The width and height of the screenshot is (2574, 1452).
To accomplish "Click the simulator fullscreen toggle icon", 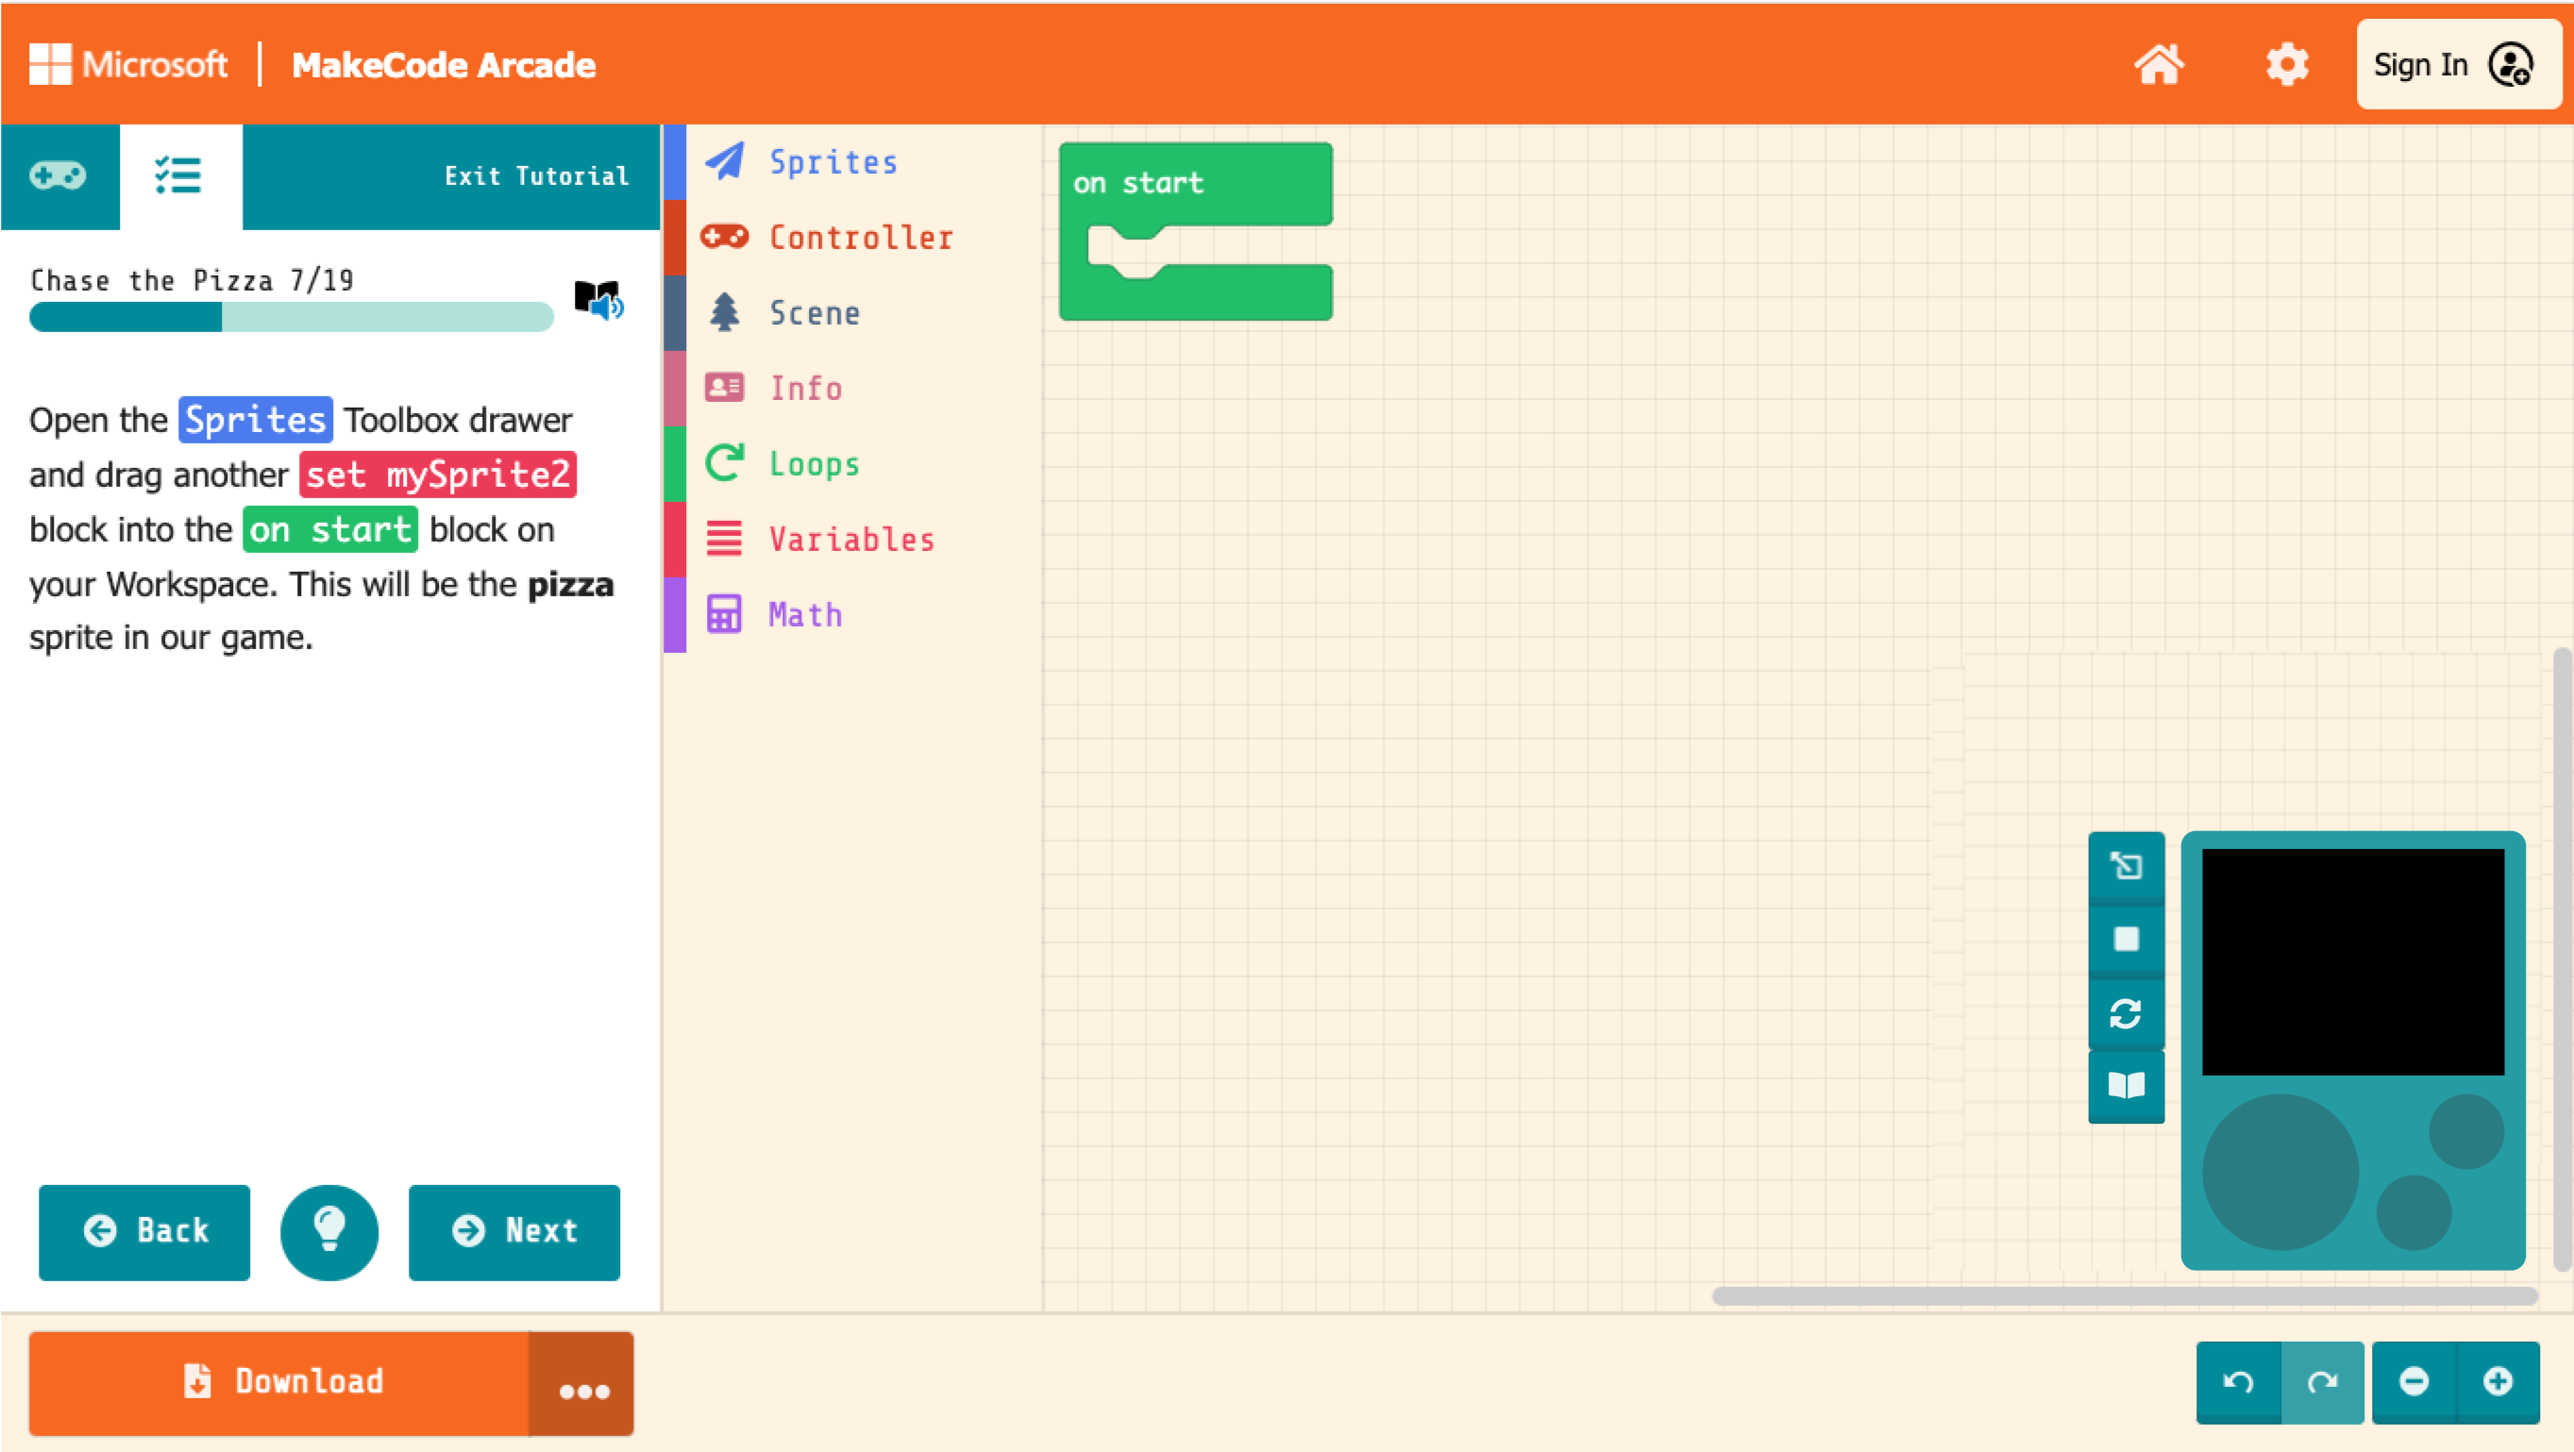I will point(2126,866).
